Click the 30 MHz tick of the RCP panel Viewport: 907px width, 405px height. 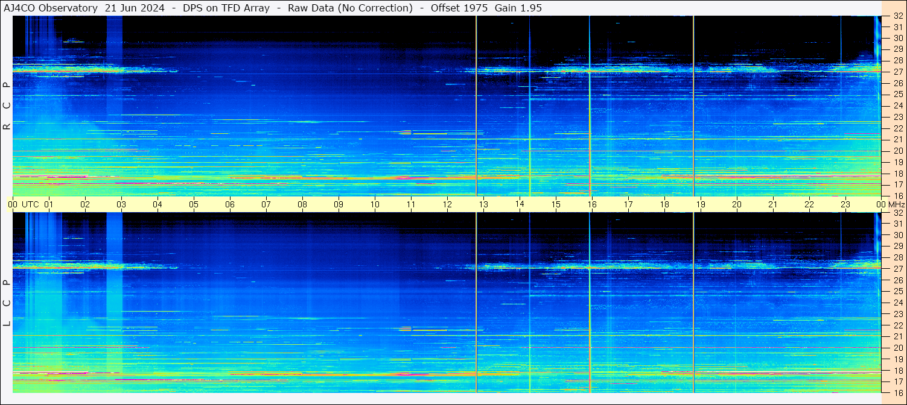tap(898, 39)
